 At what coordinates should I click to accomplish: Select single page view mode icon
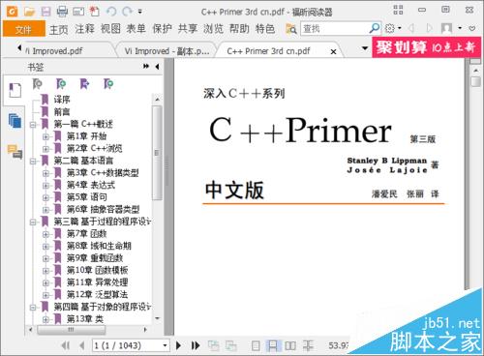(256, 345)
